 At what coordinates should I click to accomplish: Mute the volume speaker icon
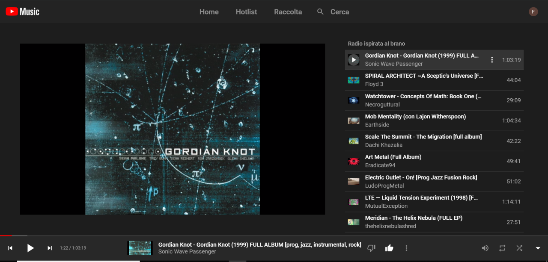485,248
